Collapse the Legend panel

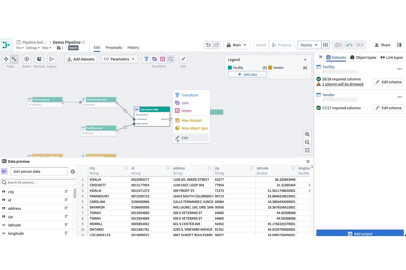click(x=305, y=60)
